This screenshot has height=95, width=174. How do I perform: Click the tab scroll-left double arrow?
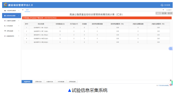pyautogui.click(x=23, y=10)
